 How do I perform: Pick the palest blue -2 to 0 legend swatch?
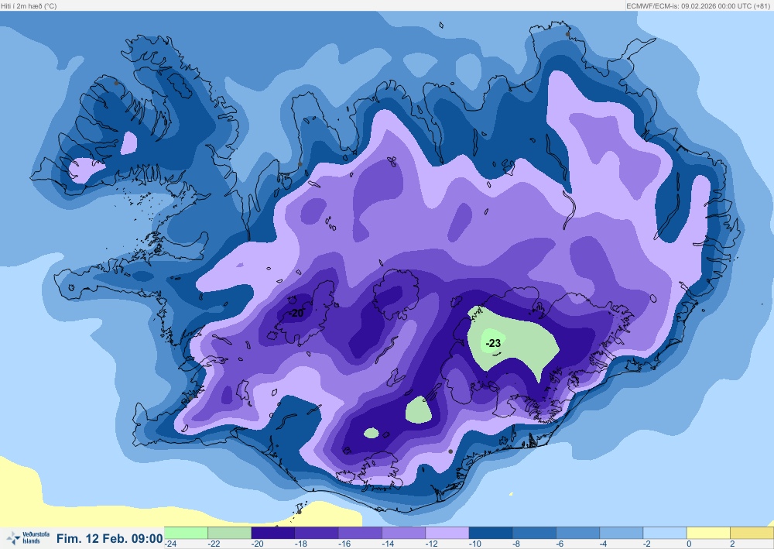665,533
